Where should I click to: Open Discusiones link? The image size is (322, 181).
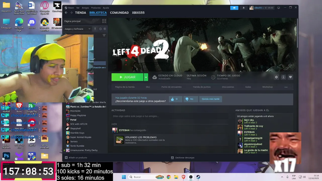pyautogui.click(x=228, y=87)
